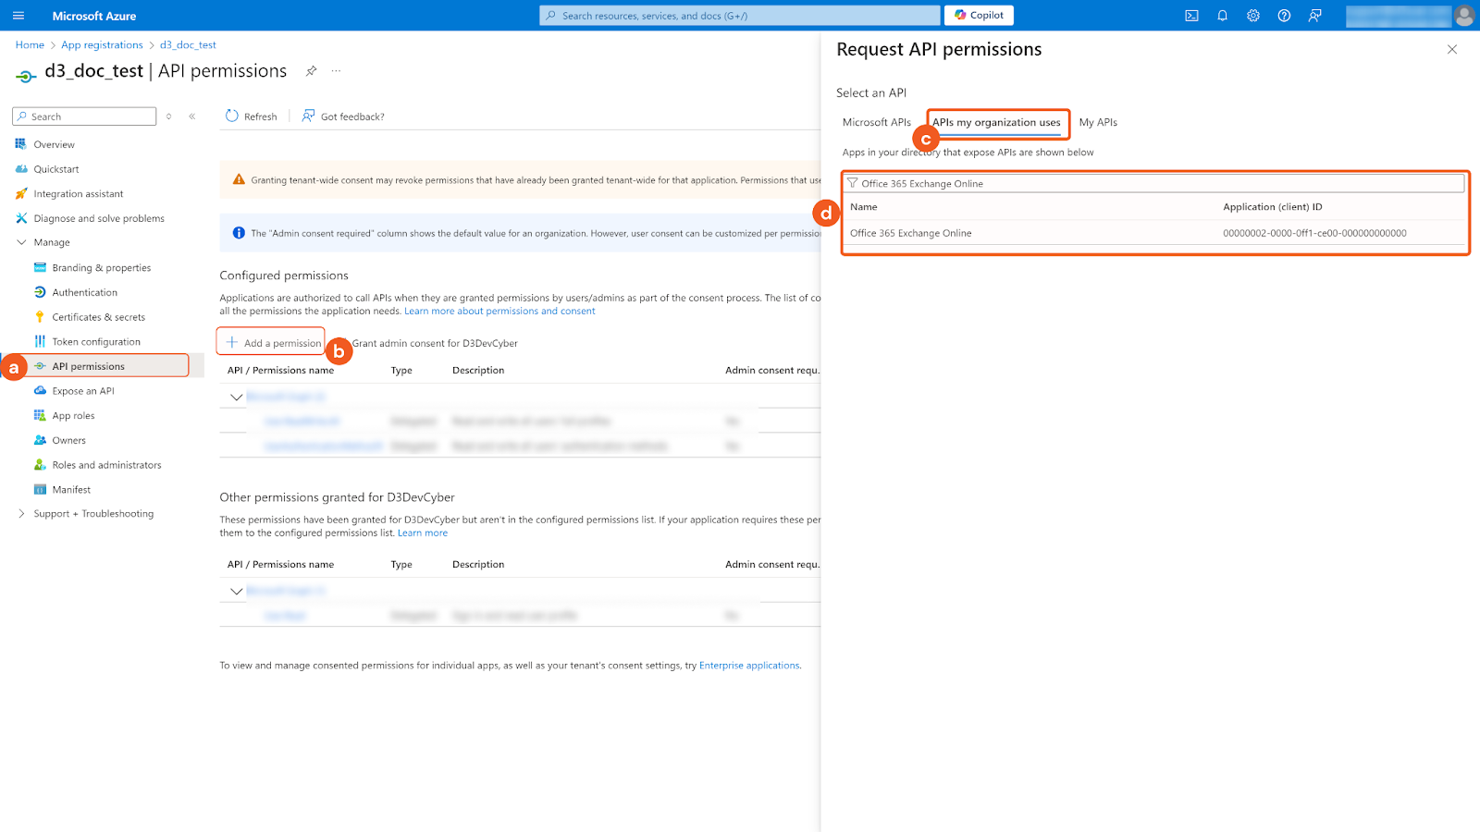The image size is (1480, 832).
Task: Open the portal hamburger menu
Action: pos(18,15)
